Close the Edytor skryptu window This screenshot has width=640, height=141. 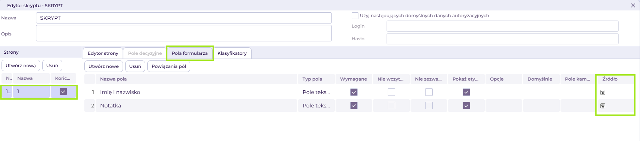pyautogui.click(x=633, y=5)
